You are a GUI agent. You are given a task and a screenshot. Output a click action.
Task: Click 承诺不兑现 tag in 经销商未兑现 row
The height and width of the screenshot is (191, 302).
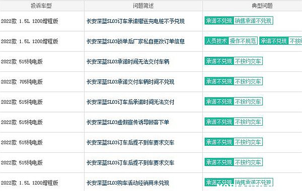[219, 182]
